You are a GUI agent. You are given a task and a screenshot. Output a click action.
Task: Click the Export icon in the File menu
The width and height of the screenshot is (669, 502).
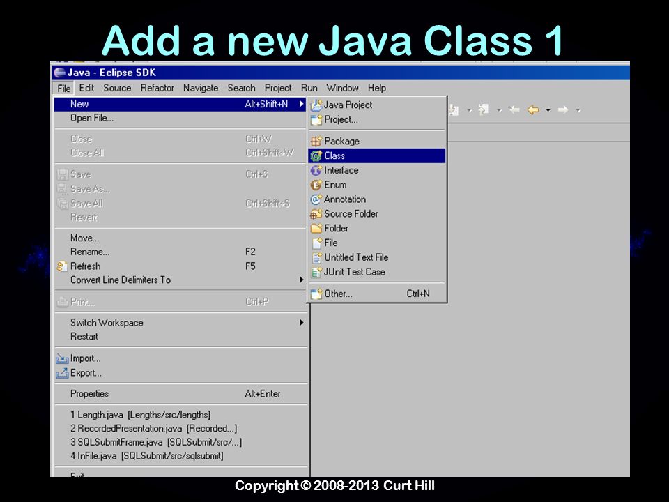click(62, 373)
